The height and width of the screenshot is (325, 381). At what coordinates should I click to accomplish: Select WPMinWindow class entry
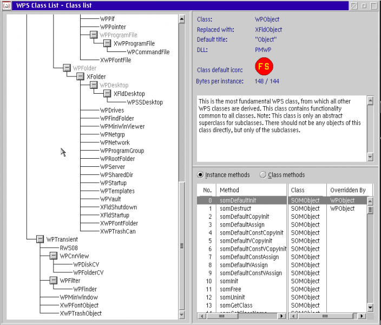point(78,297)
